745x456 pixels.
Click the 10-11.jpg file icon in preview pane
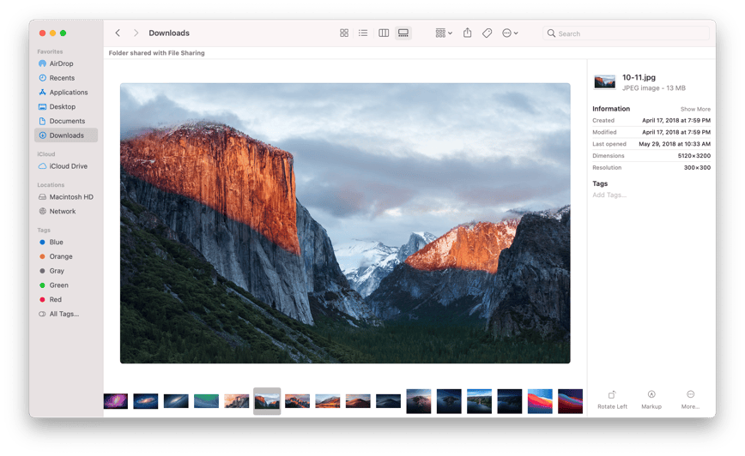click(x=605, y=82)
